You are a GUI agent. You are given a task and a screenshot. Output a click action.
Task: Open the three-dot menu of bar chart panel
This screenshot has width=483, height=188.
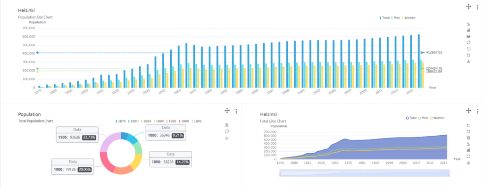(x=478, y=7)
